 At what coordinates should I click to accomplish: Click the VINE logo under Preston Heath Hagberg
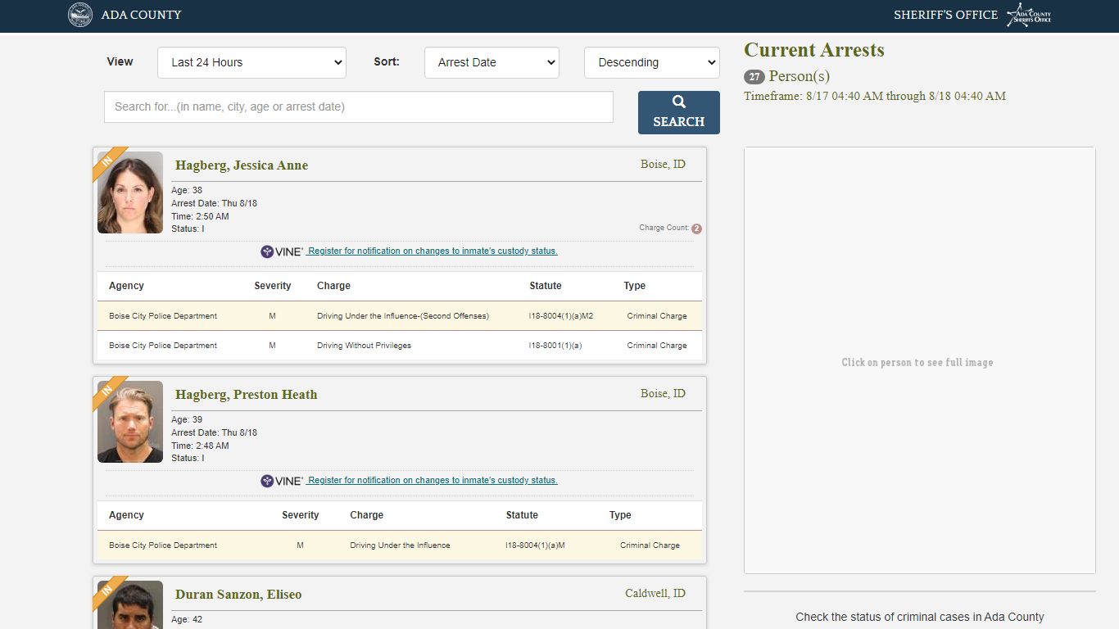(282, 481)
